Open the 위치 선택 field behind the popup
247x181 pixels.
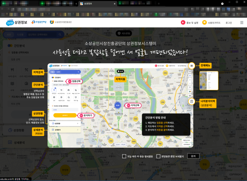[x=34, y=104]
